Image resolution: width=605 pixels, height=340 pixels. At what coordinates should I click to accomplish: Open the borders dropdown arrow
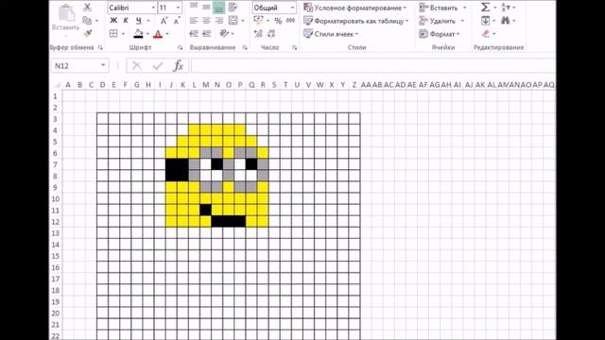(123, 34)
